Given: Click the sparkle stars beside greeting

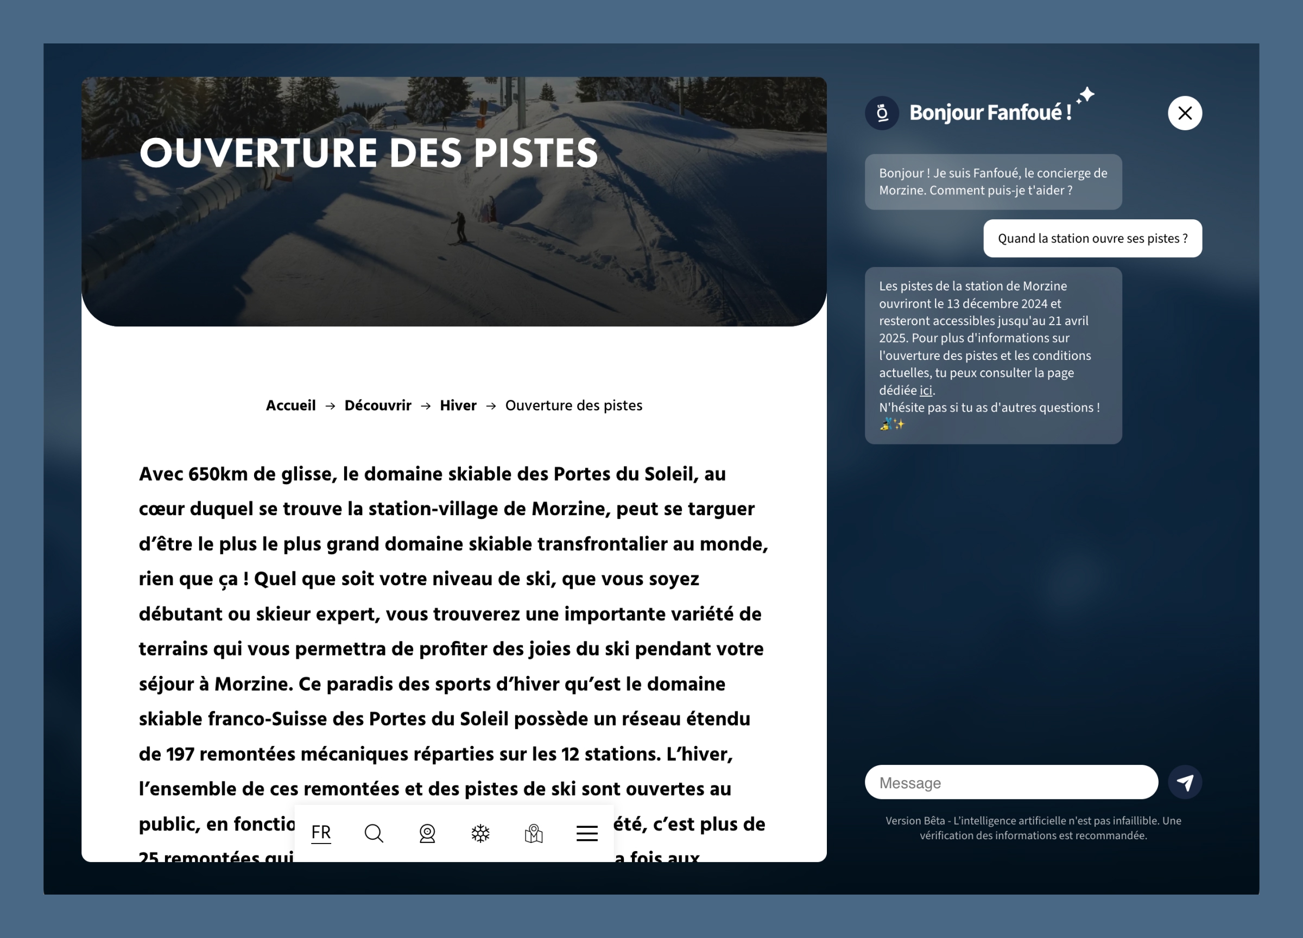Looking at the screenshot, I should pyautogui.click(x=1085, y=96).
